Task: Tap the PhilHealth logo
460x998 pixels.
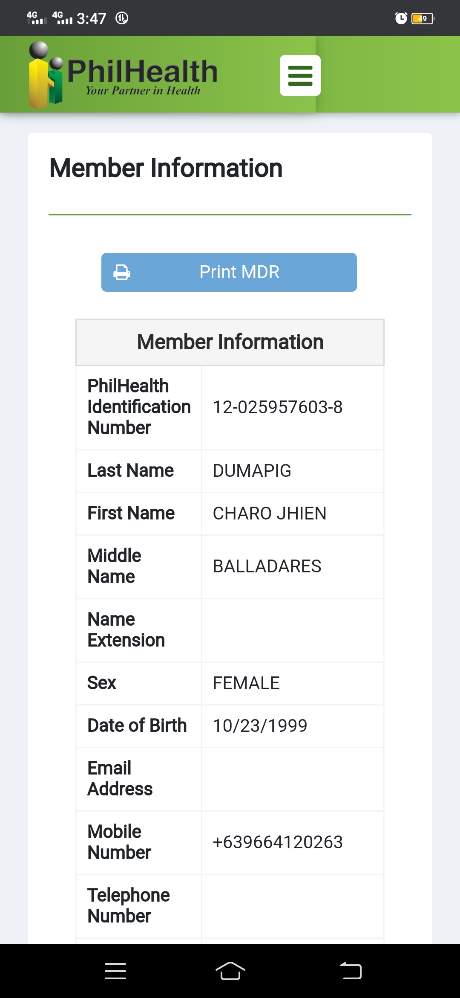Action: [x=124, y=75]
